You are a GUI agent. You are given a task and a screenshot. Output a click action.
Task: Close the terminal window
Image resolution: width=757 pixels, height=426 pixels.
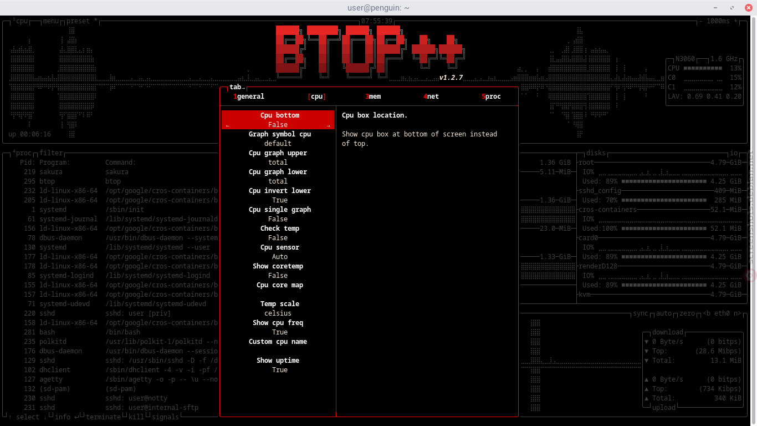coord(749,8)
